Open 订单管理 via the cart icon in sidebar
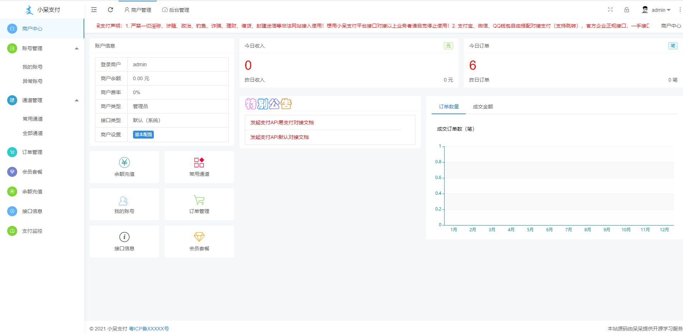 pyautogui.click(x=12, y=152)
